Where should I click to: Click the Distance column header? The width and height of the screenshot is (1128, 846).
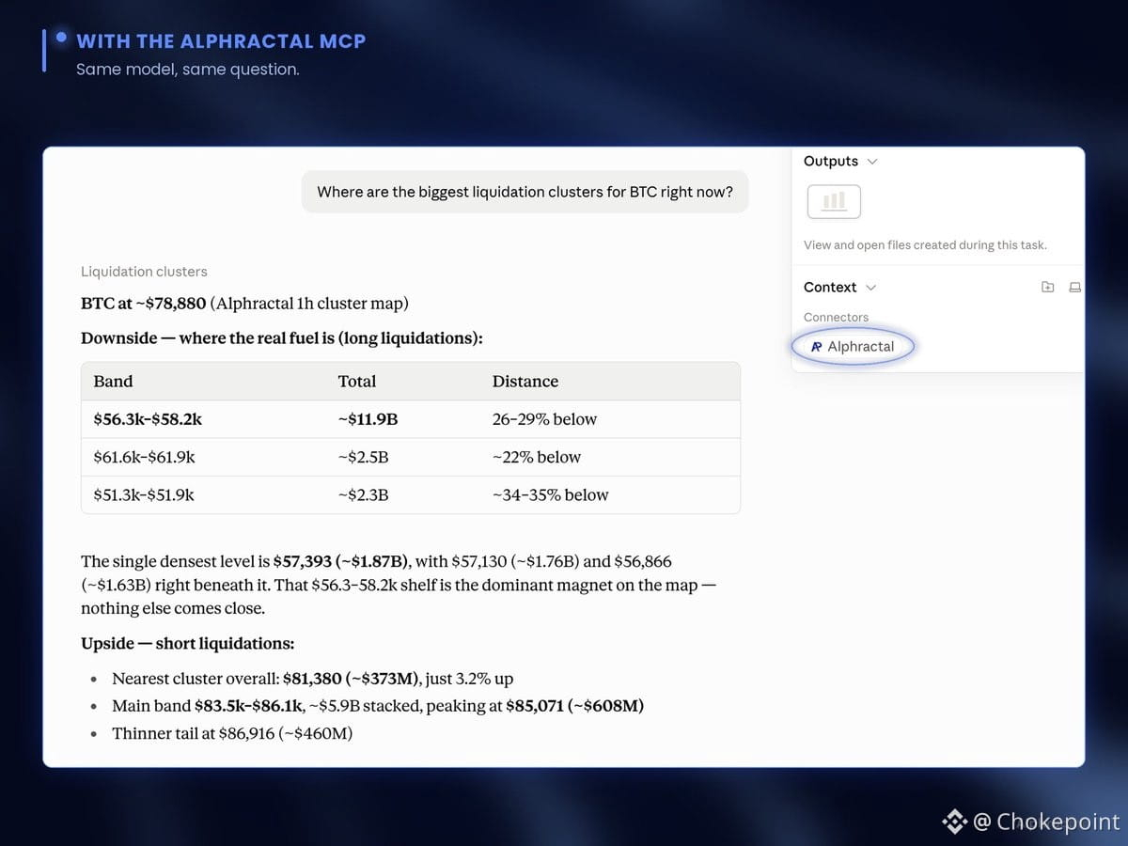(x=525, y=382)
